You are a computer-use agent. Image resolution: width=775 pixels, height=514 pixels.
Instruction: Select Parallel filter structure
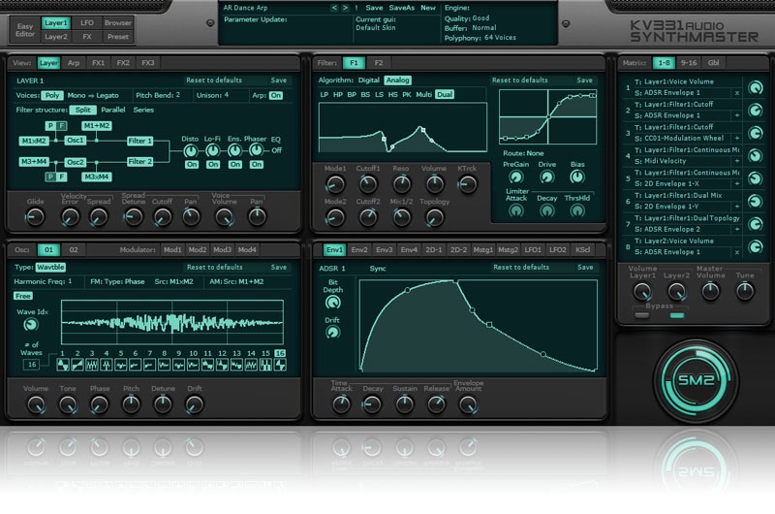pyautogui.click(x=112, y=110)
